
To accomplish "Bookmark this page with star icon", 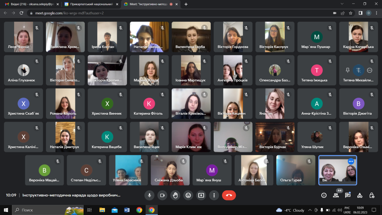I will click(x=351, y=13).
